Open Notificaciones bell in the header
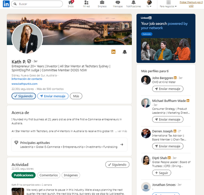 pos(133,4)
